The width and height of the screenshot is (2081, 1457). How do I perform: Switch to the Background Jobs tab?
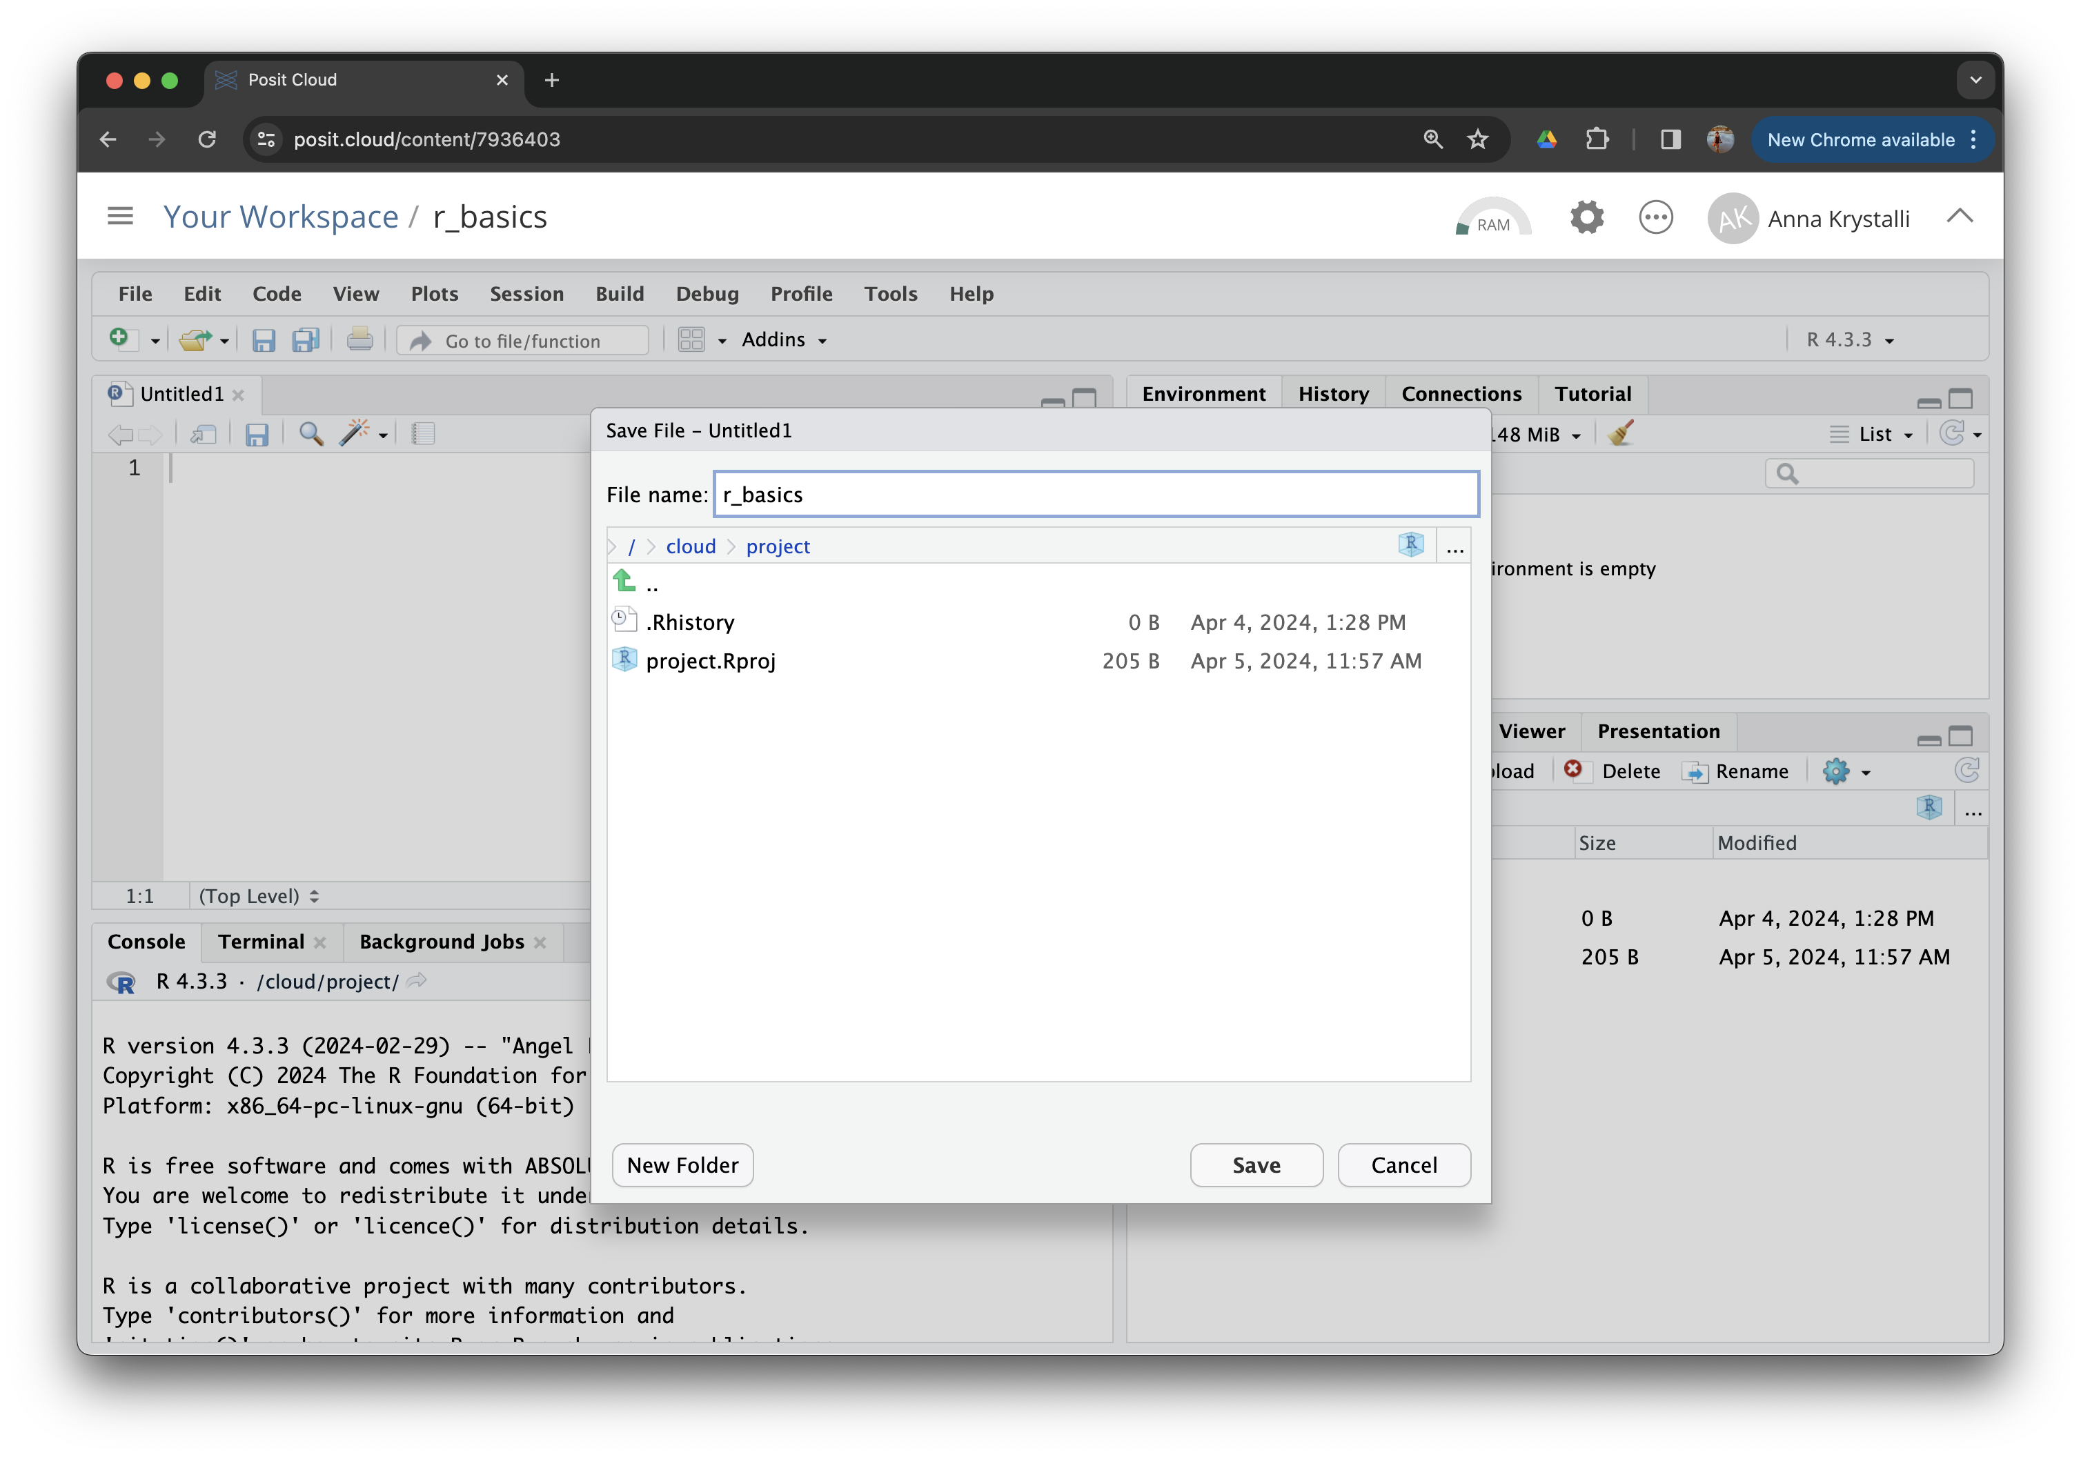[442, 942]
